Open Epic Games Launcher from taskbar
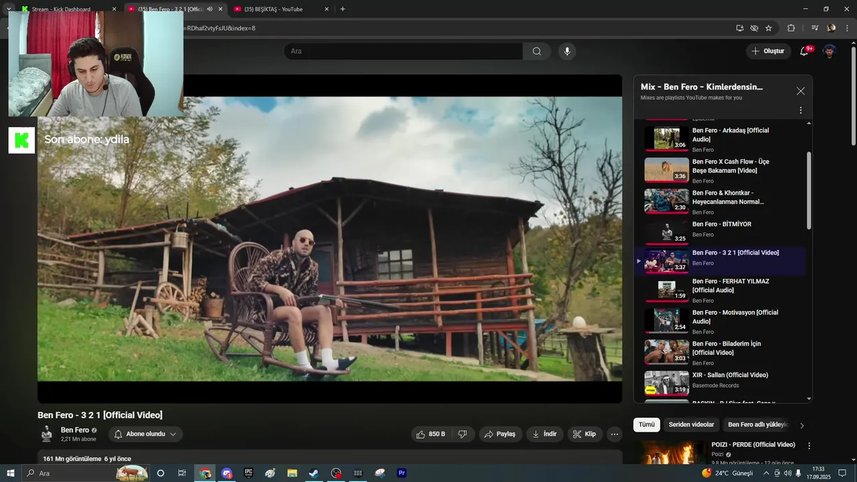Image resolution: width=857 pixels, height=482 pixels. (248, 473)
